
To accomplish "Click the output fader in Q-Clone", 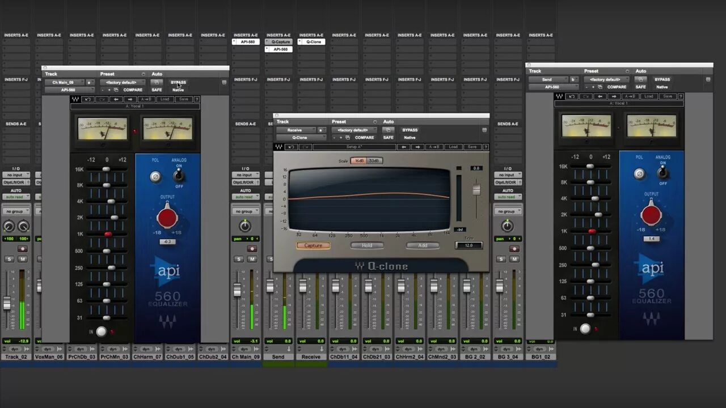I will (476, 189).
